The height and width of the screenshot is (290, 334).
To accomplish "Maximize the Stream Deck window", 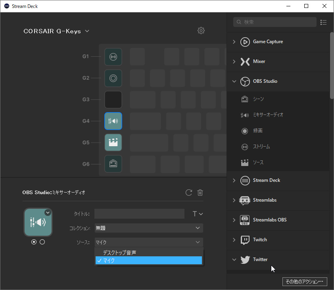I will [x=306, y=6].
